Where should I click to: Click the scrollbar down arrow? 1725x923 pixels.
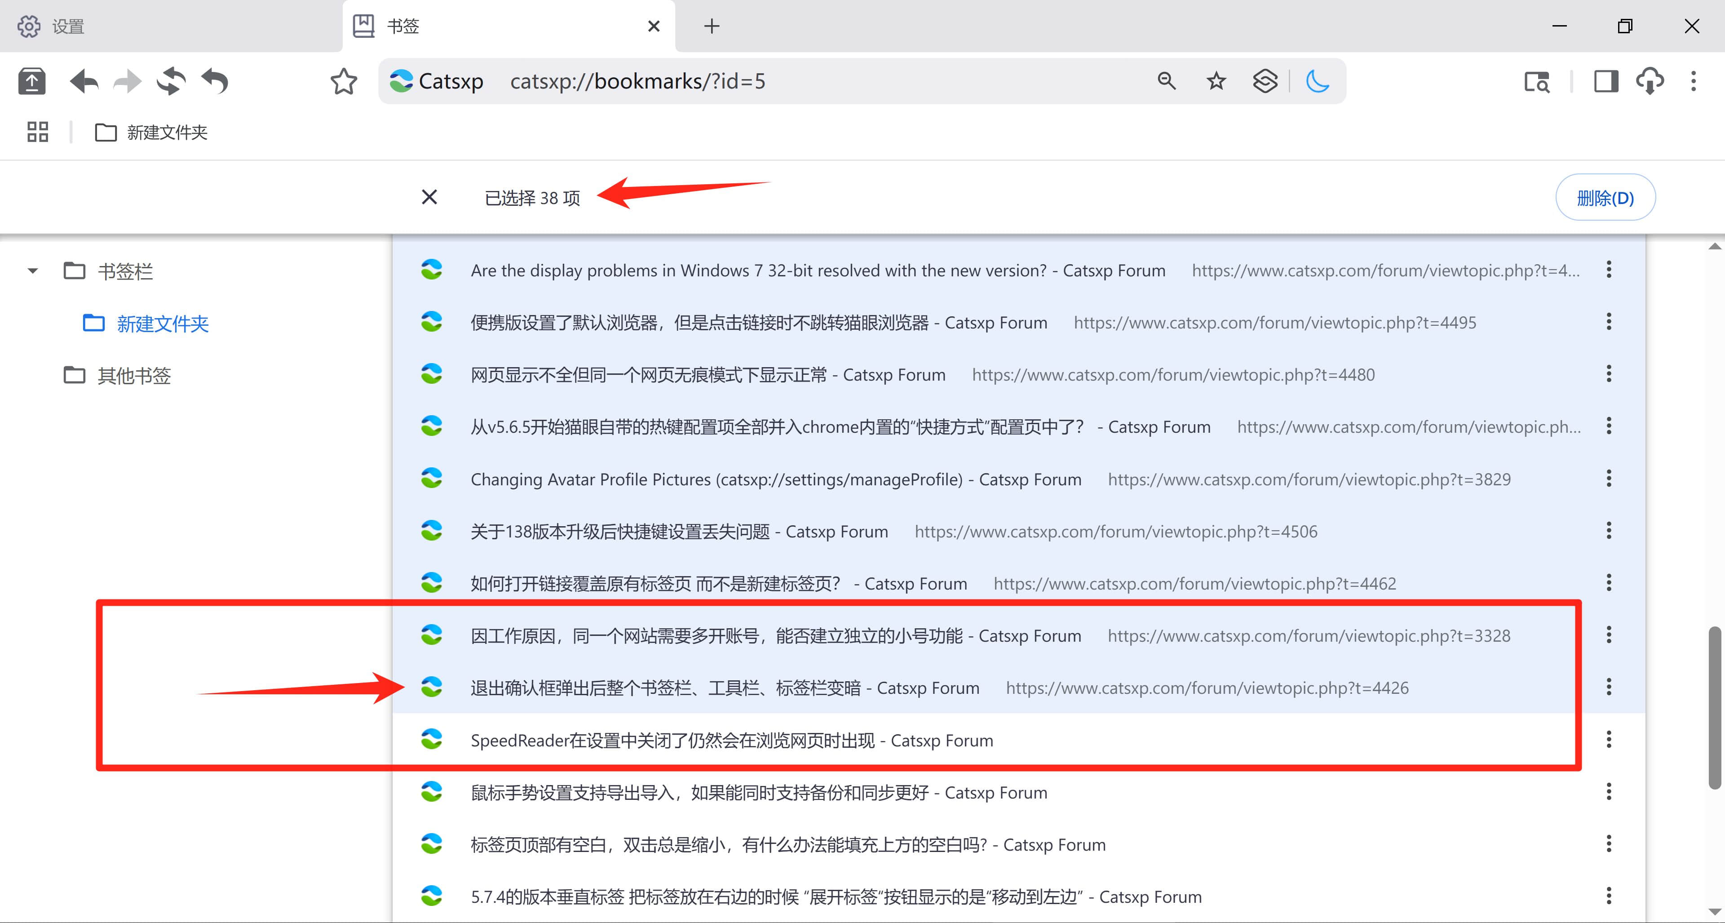pos(1715,912)
